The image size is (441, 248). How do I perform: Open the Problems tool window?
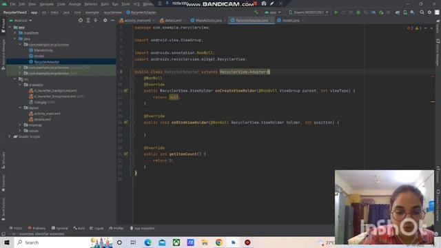click(37, 228)
